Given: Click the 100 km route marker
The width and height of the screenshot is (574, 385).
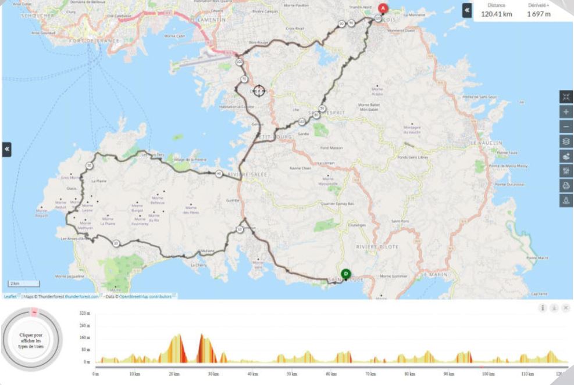Looking at the screenshot, I should pyautogui.click(x=240, y=62).
